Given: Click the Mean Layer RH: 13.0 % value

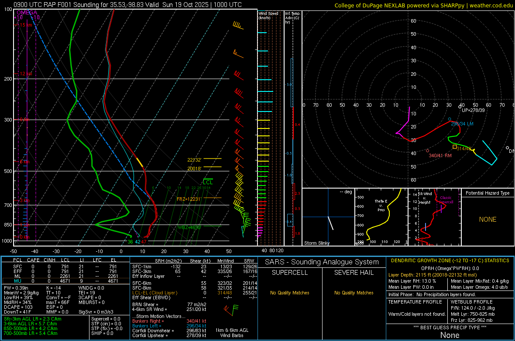Looking at the screenshot, I should pyautogui.click(x=412, y=281).
